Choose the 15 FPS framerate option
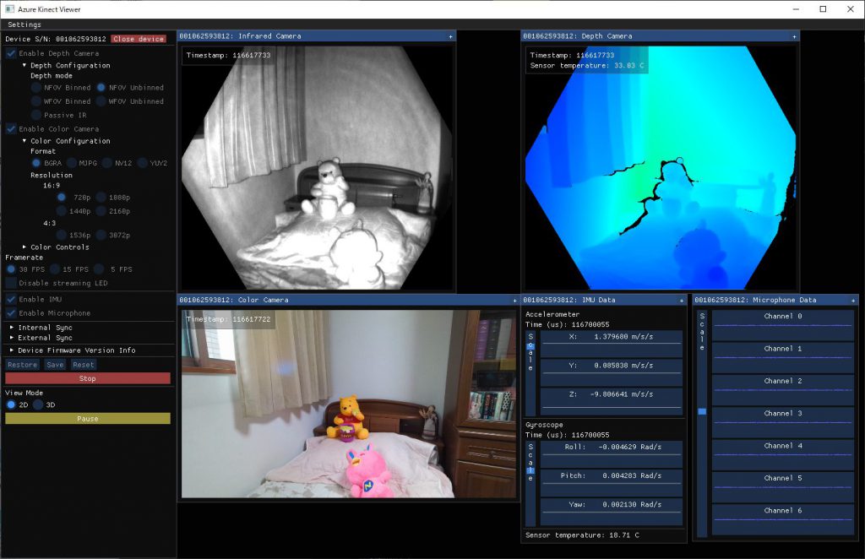This screenshot has height=559, width=865. 55,269
